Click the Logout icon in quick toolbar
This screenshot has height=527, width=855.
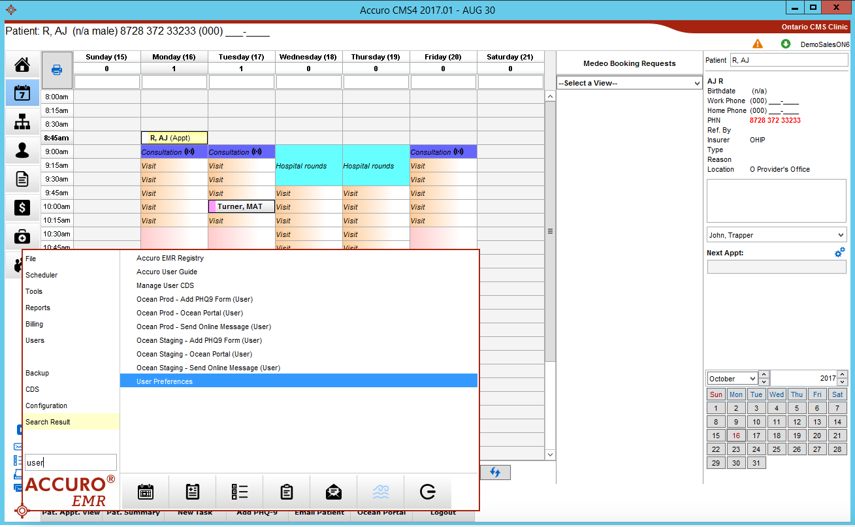pyautogui.click(x=428, y=492)
